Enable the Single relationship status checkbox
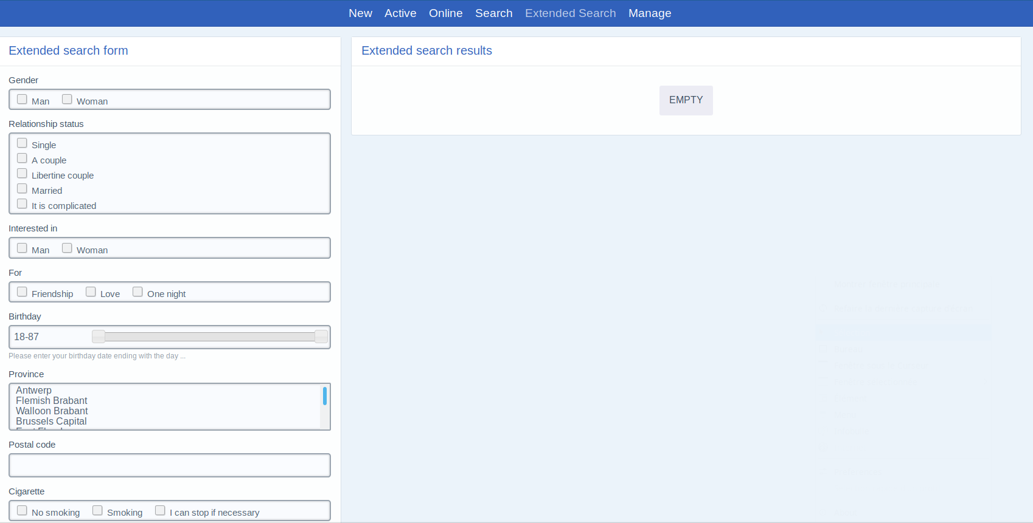The image size is (1033, 523). click(23, 143)
